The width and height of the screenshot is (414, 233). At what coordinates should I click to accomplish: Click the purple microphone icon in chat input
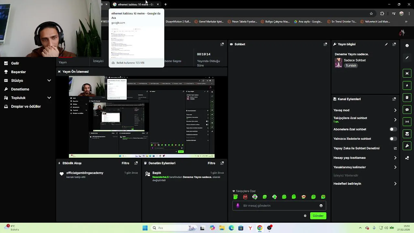(x=238, y=205)
